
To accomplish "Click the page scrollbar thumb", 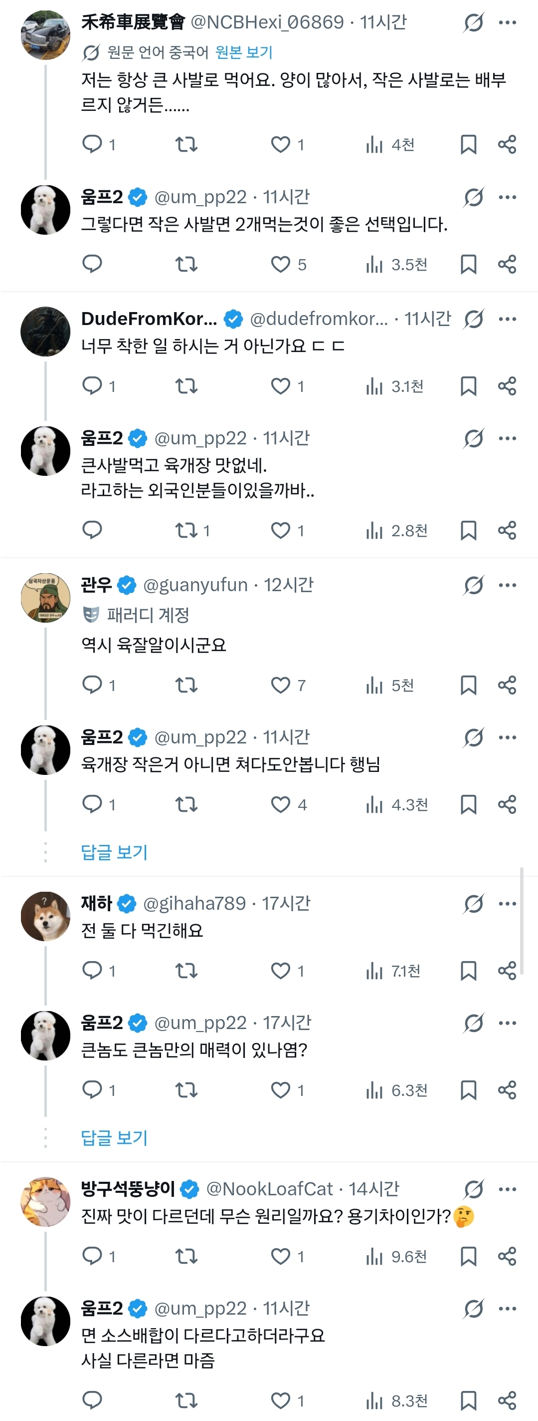I will tap(521, 920).
